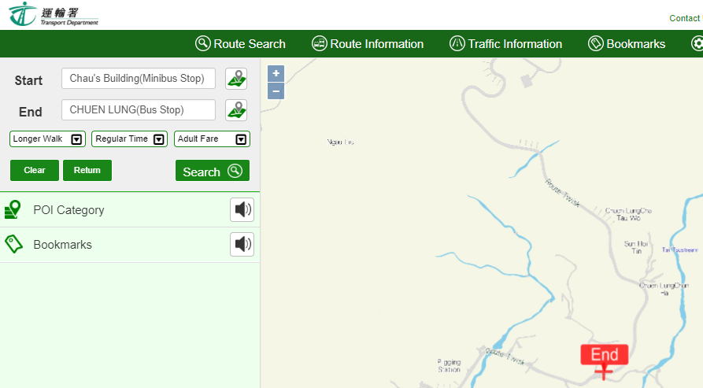Screen dimensions: 703x388
Task: Open the Longer Walk dropdown
Action: tap(47, 139)
